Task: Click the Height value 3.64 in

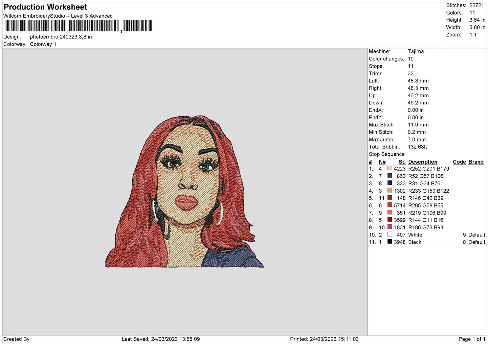Action: [x=477, y=20]
